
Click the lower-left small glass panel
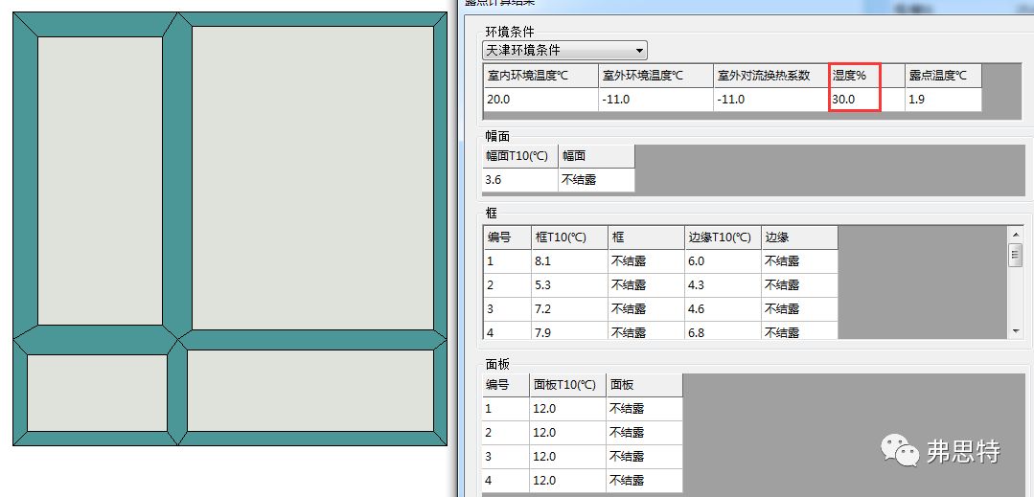(x=97, y=393)
